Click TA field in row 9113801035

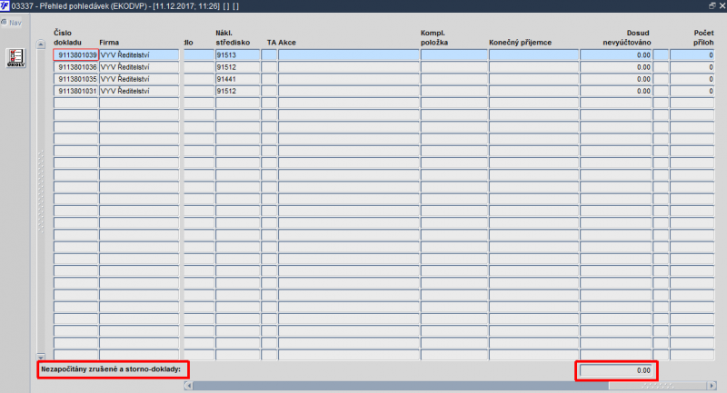(269, 79)
